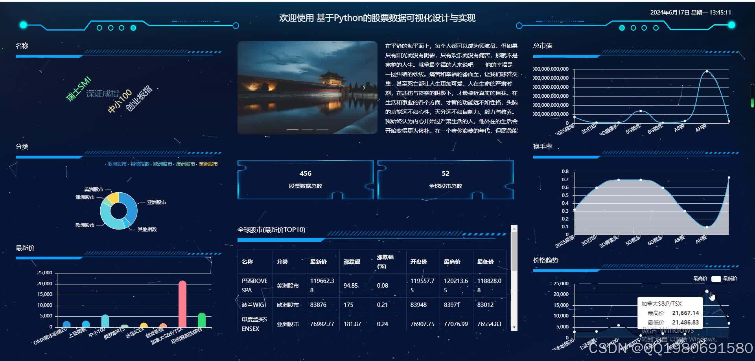Click the carousel next arrow
The width and height of the screenshot is (755, 361).
tap(364, 88)
